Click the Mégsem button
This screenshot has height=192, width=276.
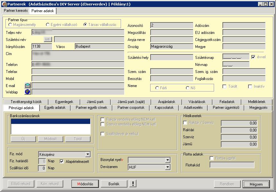[x=256, y=184]
